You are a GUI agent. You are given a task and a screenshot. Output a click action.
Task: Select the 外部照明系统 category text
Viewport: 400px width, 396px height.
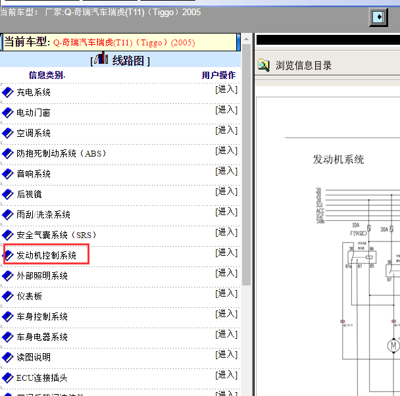tap(42, 276)
